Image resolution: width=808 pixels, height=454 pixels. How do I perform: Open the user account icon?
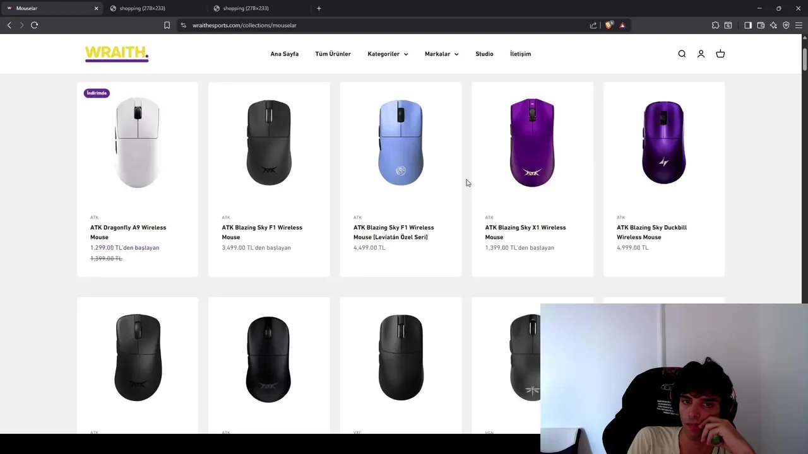[x=701, y=54]
